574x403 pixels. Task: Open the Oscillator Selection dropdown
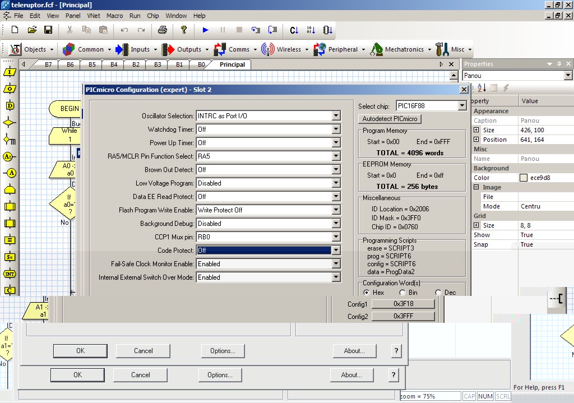coord(336,116)
